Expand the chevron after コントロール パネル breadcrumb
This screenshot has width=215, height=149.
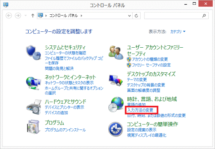click(82, 15)
